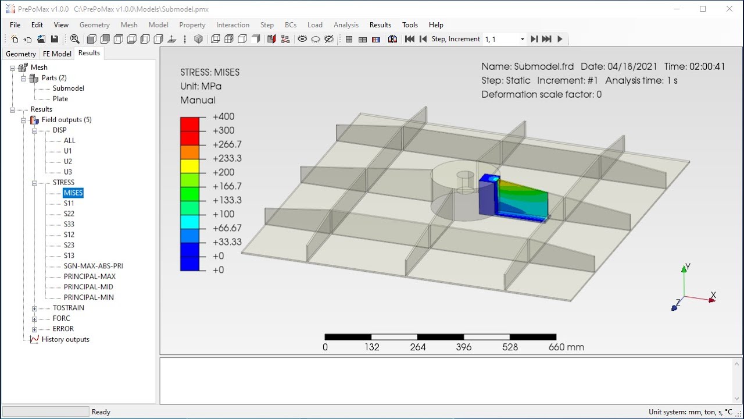744x419 pixels.
Task: Collapse the Field outputs (5) node
Action: (x=24, y=120)
